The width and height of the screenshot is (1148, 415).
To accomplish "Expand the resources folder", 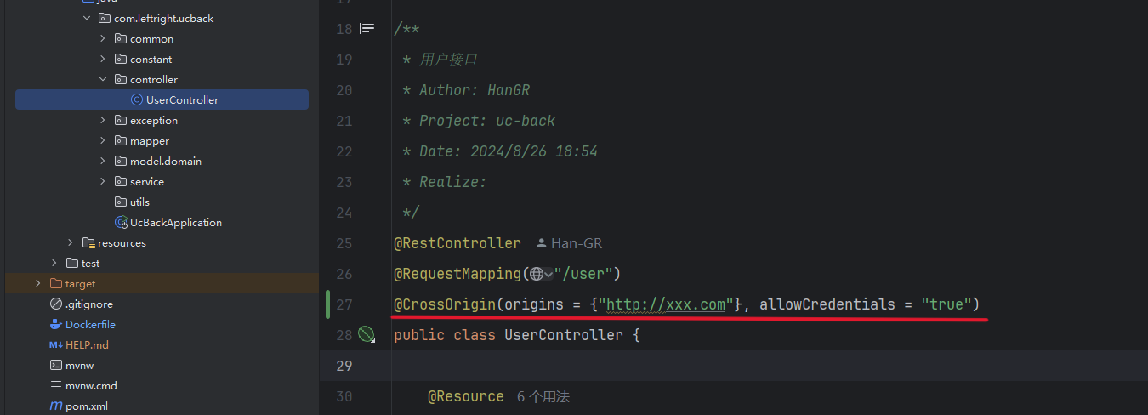I will coord(71,242).
